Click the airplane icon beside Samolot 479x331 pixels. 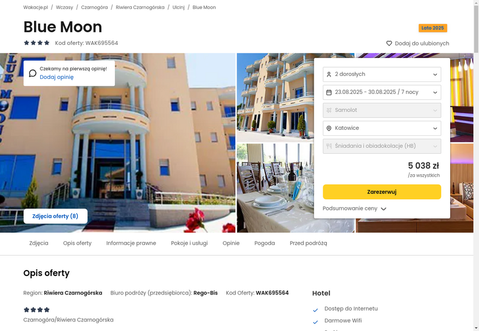click(x=329, y=110)
